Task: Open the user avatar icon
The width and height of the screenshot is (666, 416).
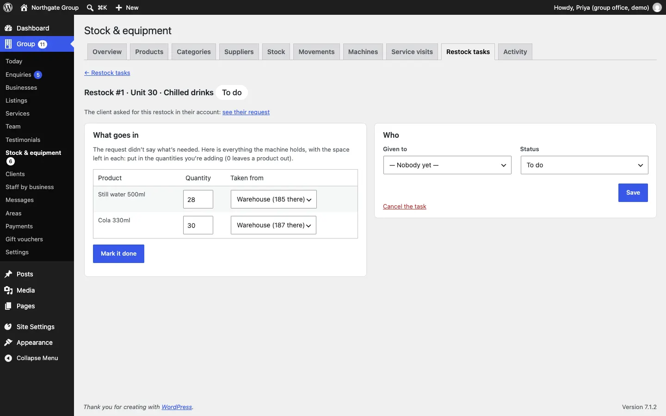Action: pos(657,7)
